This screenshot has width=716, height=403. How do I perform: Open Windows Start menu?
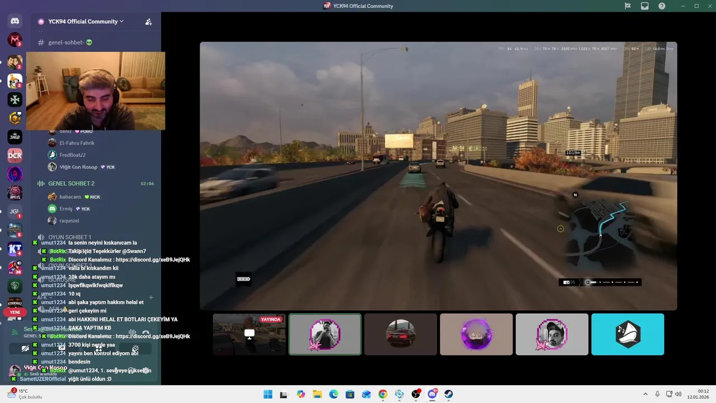tap(268, 394)
